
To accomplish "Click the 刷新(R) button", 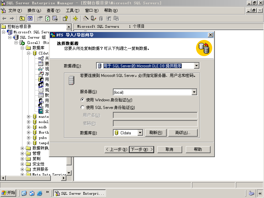I will (156, 133).
